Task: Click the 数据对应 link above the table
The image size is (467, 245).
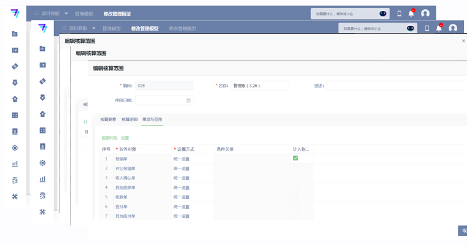Action: pyautogui.click(x=109, y=138)
